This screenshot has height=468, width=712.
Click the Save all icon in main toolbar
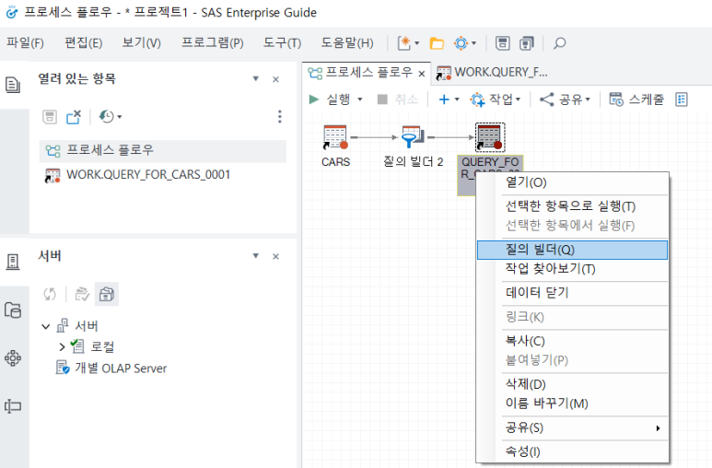(x=527, y=43)
